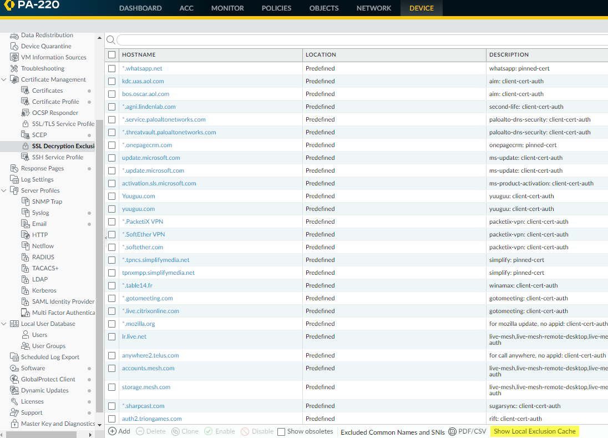Click the Kerberos server profile icon
608x438 pixels.
tap(26, 290)
